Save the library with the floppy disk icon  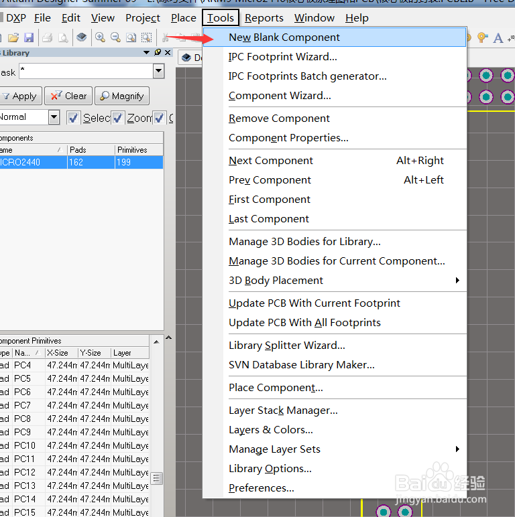(x=29, y=38)
